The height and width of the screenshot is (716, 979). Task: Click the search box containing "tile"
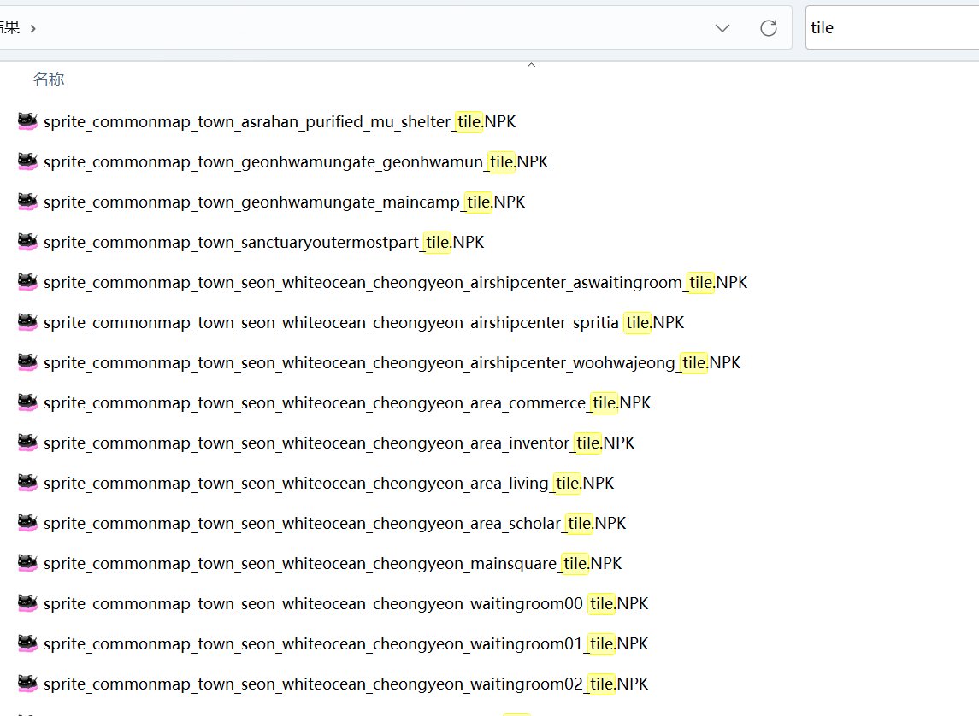click(889, 27)
